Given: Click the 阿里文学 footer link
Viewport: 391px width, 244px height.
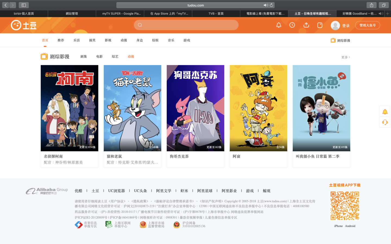Looking at the screenshot, I should [164, 191].
